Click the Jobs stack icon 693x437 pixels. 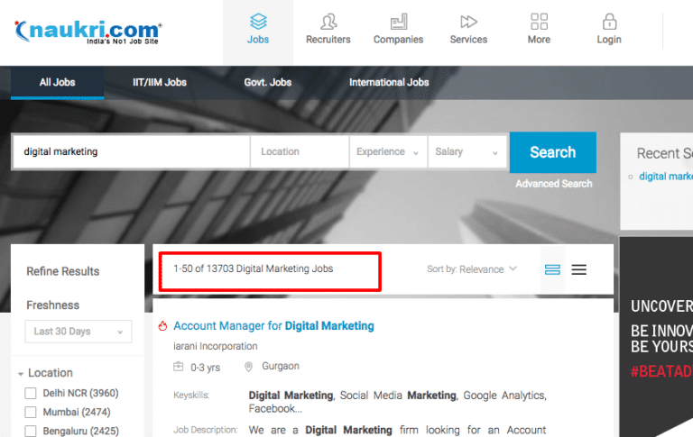tap(258, 21)
